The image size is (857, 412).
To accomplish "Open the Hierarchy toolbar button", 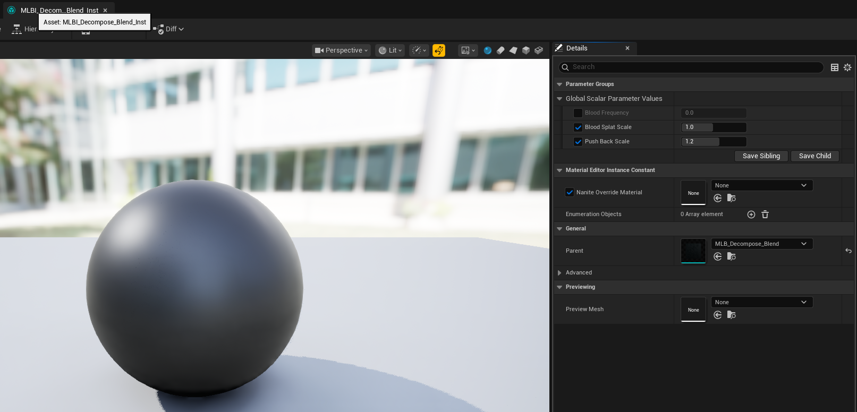I will [x=24, y=29].
